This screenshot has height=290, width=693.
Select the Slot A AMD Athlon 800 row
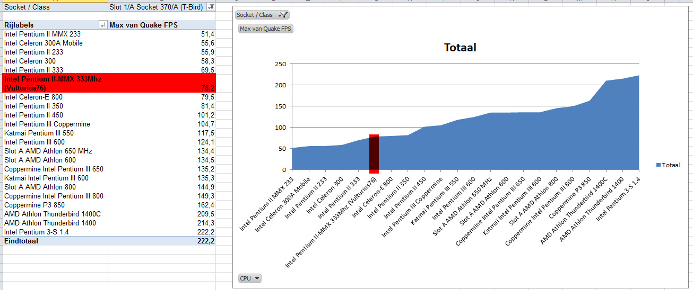pyautogui.click(x=109, y=187)
